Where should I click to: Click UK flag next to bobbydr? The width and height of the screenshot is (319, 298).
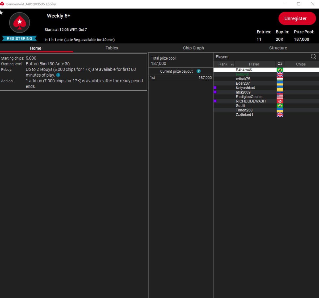(x=280, y=74)
